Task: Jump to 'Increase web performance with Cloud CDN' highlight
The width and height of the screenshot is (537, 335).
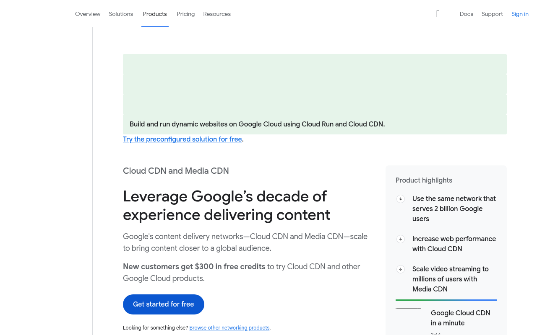Action: (454, 244)
